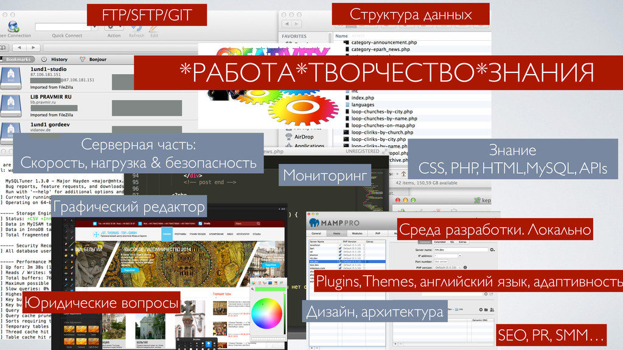The height and width of the screenshot is (350, 623).
Task: Pick a hue on the color wheel
Action: pyautogui.click(x=266, y=314)
